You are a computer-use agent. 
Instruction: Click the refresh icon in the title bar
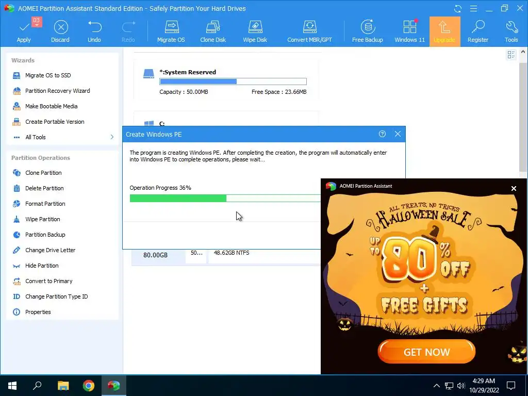(458, 8)
